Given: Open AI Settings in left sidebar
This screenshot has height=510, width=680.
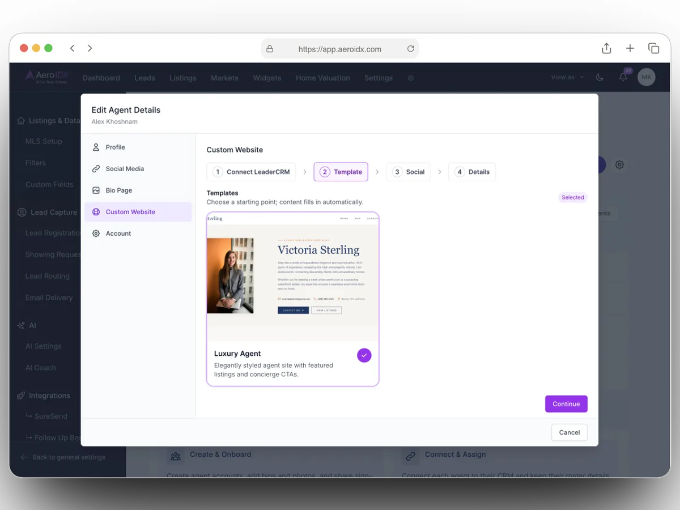Looking at the screenshot, I should 43,346.
